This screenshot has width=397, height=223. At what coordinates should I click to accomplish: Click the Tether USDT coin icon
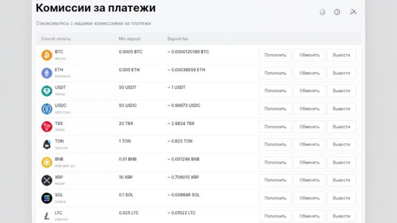tap(47, 91)
